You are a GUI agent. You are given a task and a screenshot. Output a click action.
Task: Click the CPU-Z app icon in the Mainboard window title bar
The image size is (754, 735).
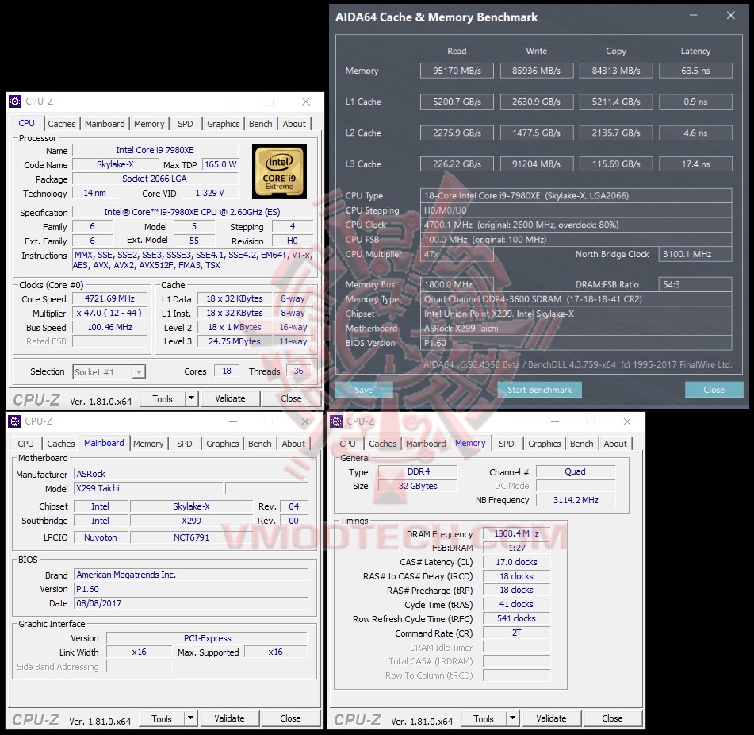[15, 421]
